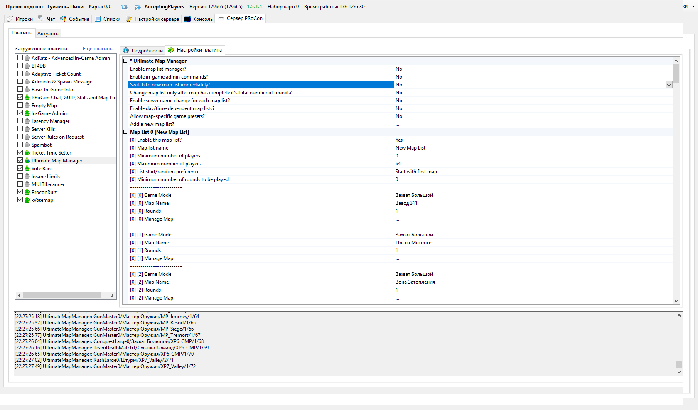Click the refresh icon beside map counter
This screenshot has width=698, height=410.
pos(124,7)
